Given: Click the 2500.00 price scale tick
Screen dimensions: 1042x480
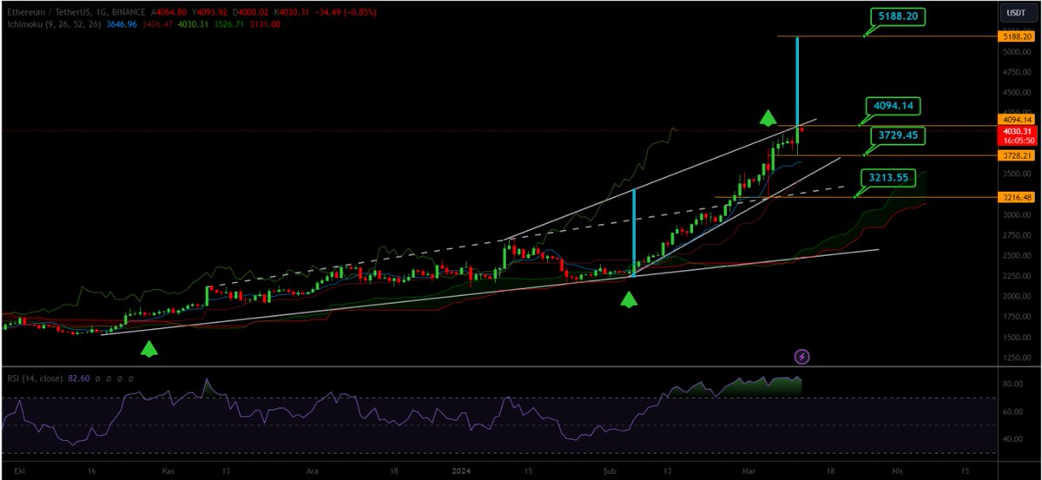Looking at the screenshot, I should [1016, 255].
